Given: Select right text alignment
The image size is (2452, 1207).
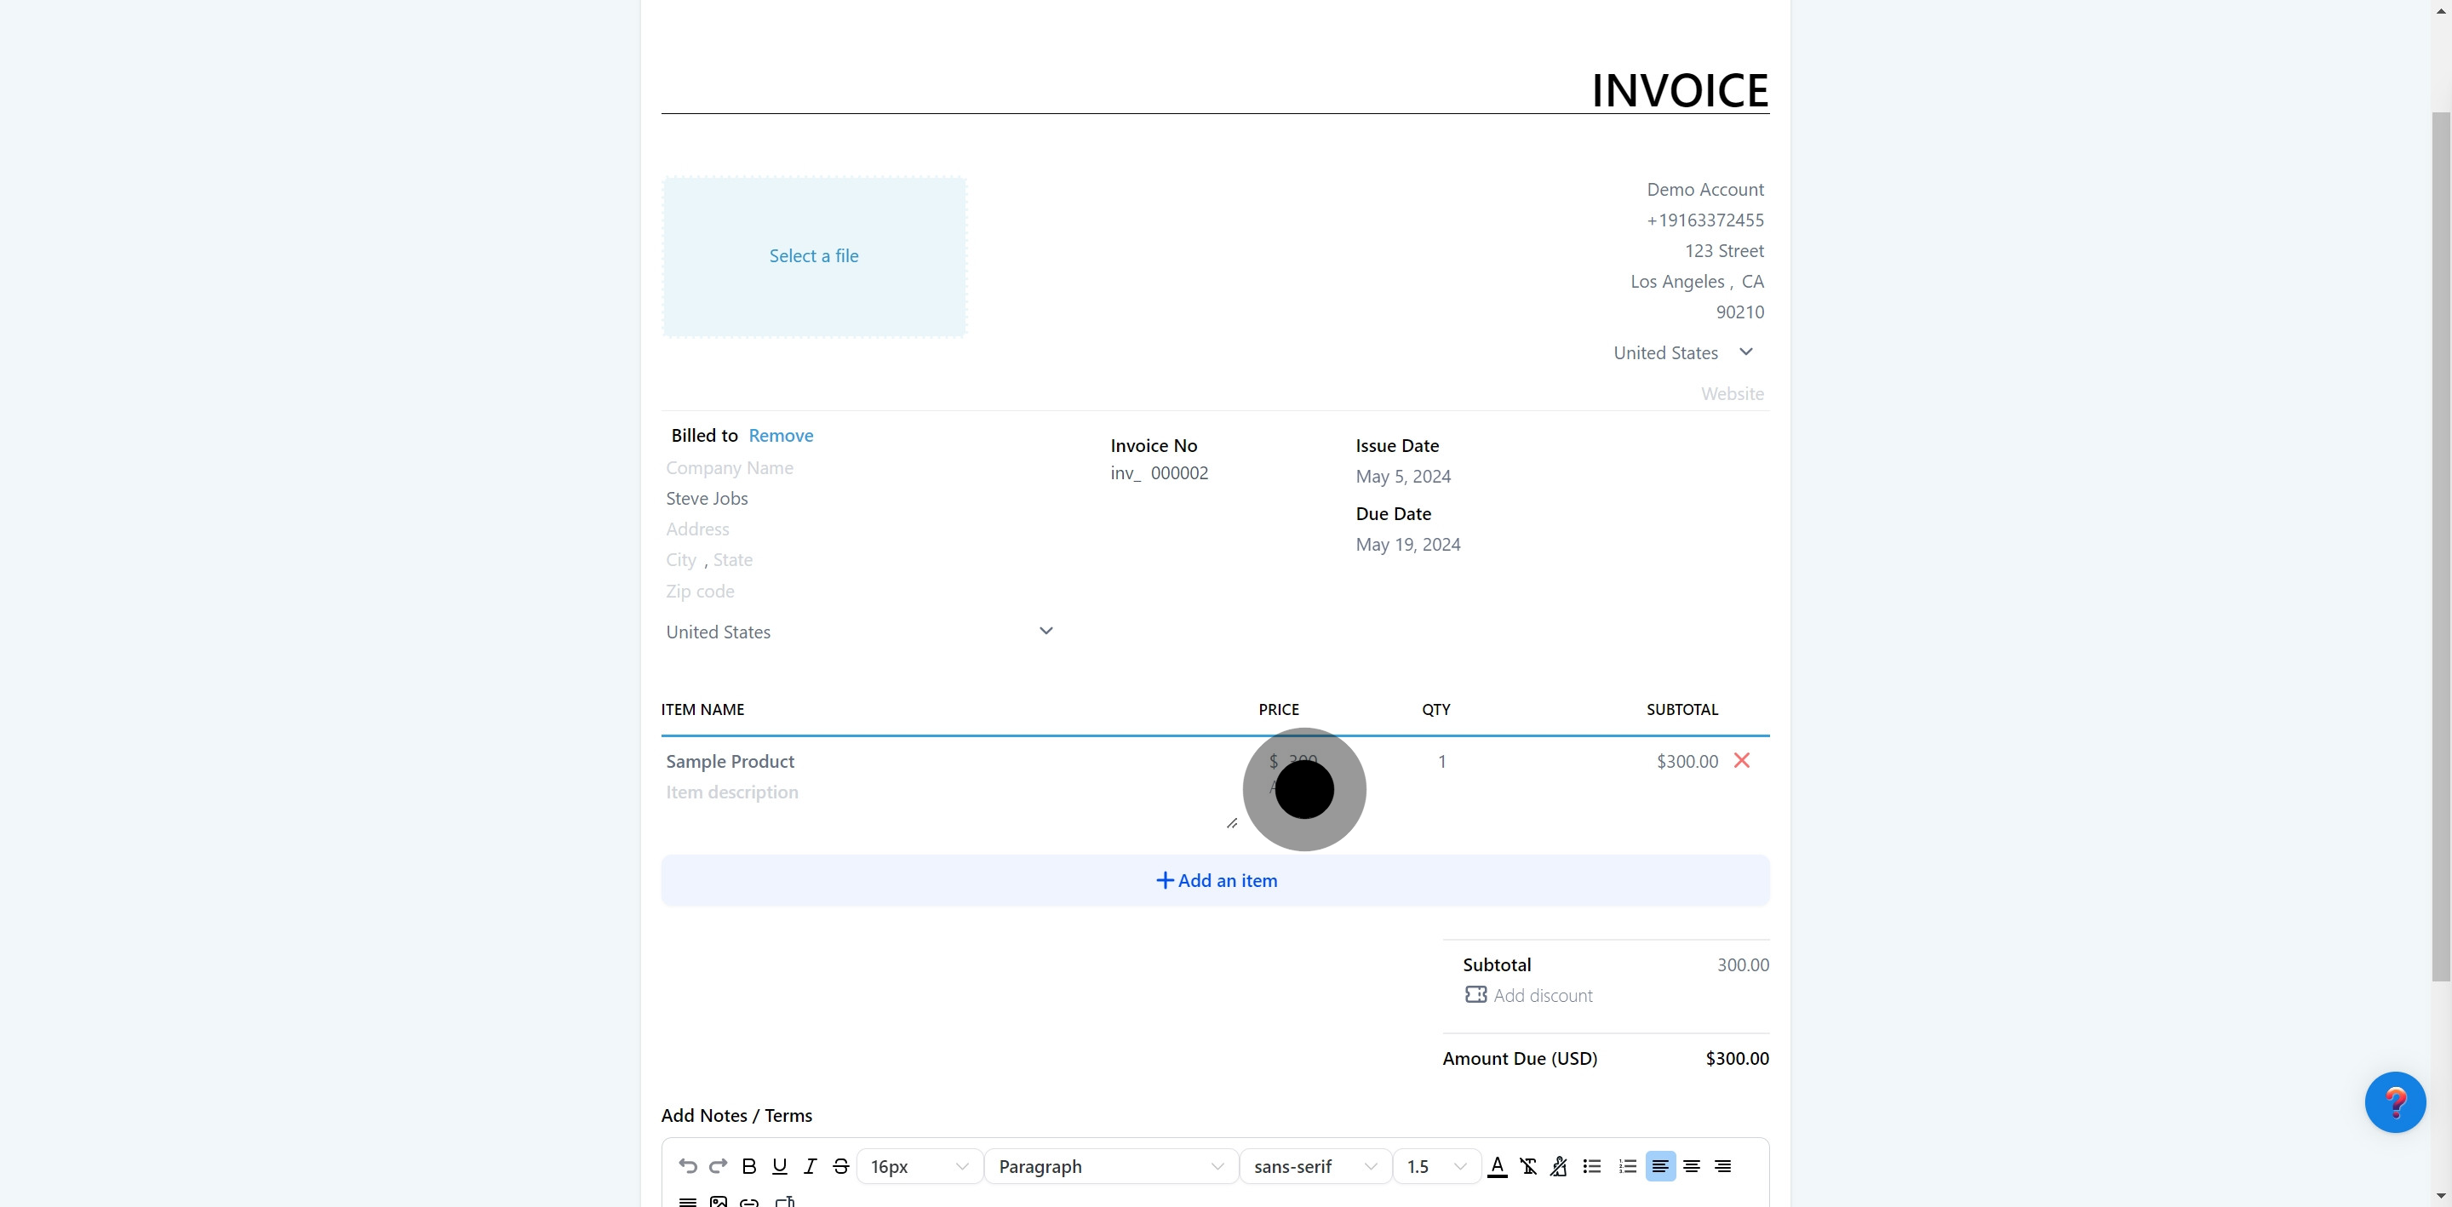Looking at the screenshot, I should click(x=1722, y=1166).
